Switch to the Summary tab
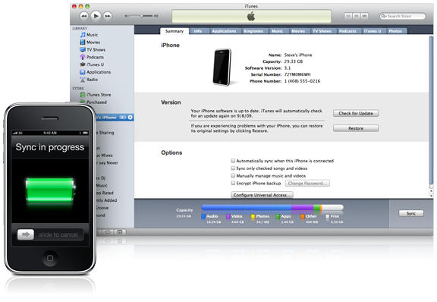This screenshot has width=437, height=302. pos(174,31)
